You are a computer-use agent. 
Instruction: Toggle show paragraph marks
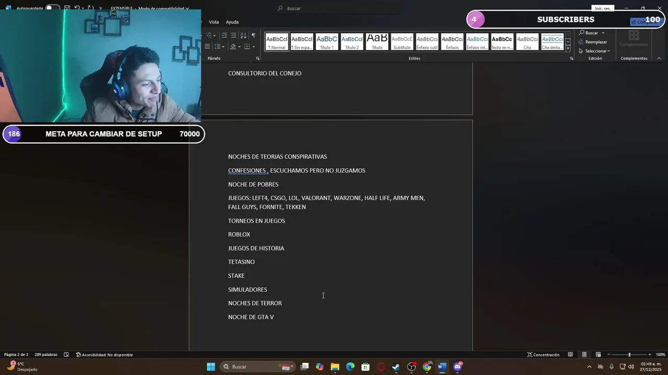click(253, 35)
